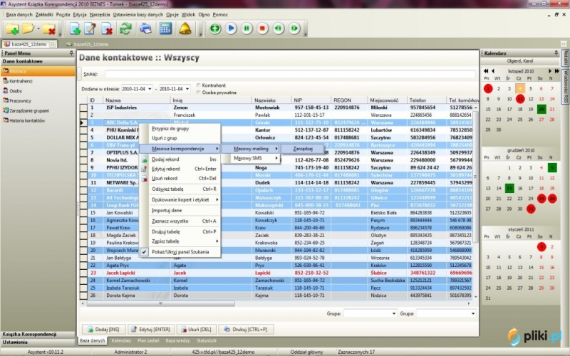This screenshot has height=356, width=570.
Task: Switch to the Plan zadań tab
Action: (148, 341)
